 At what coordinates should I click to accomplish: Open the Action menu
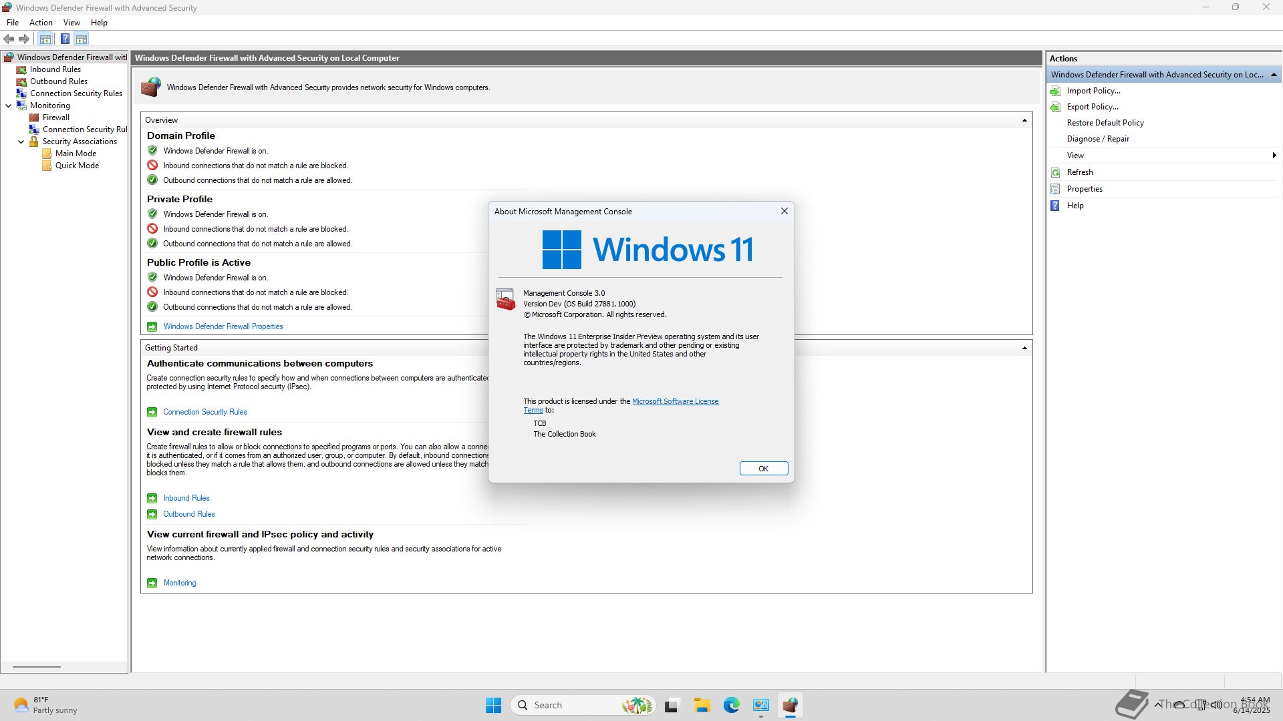[41, 23]
